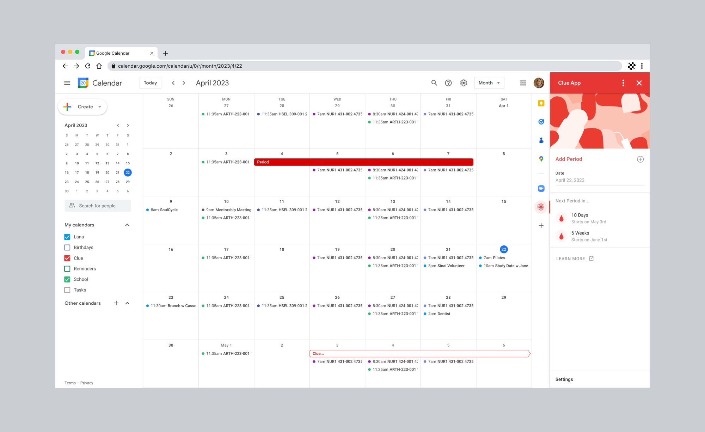Open Google Tasks side panel icon

coord(541,122)
